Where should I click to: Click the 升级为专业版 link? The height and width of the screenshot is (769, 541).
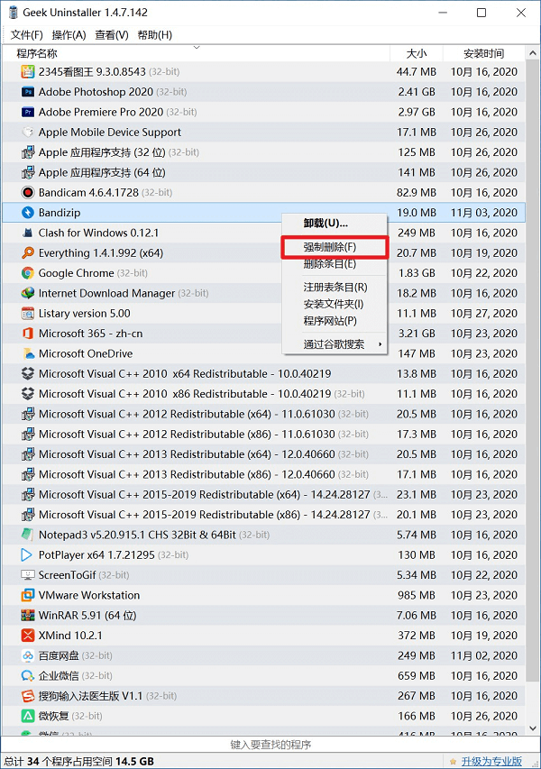[491, 761]
